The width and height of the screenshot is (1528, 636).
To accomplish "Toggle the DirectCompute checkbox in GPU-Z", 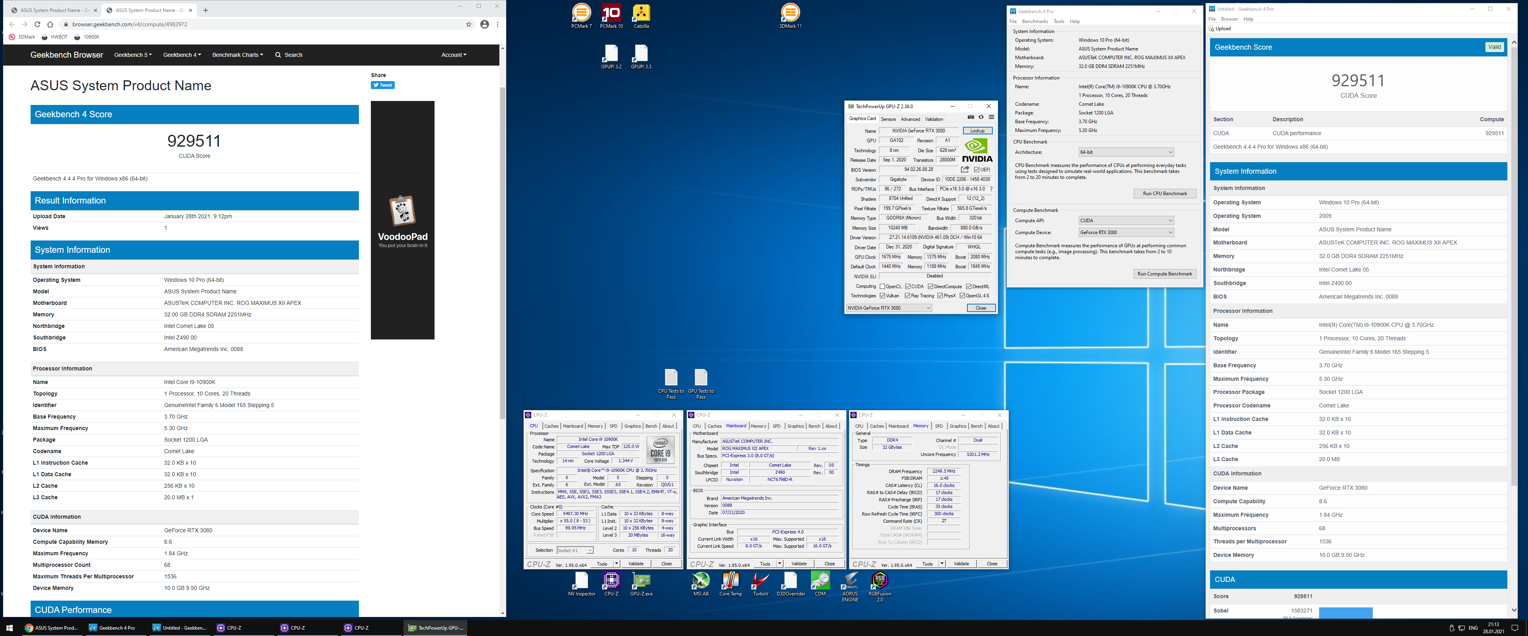I will tap(931, 286).
